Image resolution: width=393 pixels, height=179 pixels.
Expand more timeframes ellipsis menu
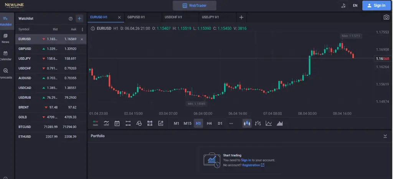[231, 123]
